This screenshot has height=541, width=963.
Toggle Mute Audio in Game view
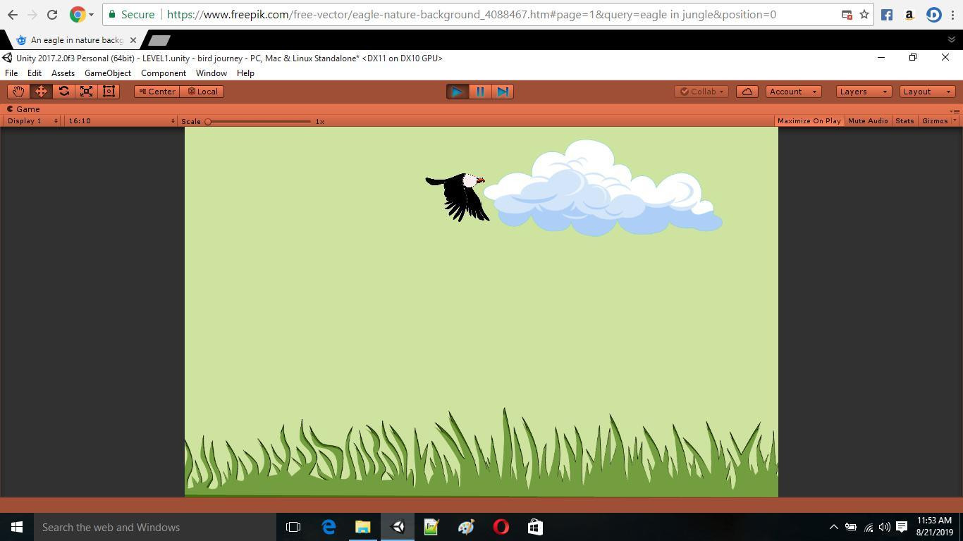868,121
